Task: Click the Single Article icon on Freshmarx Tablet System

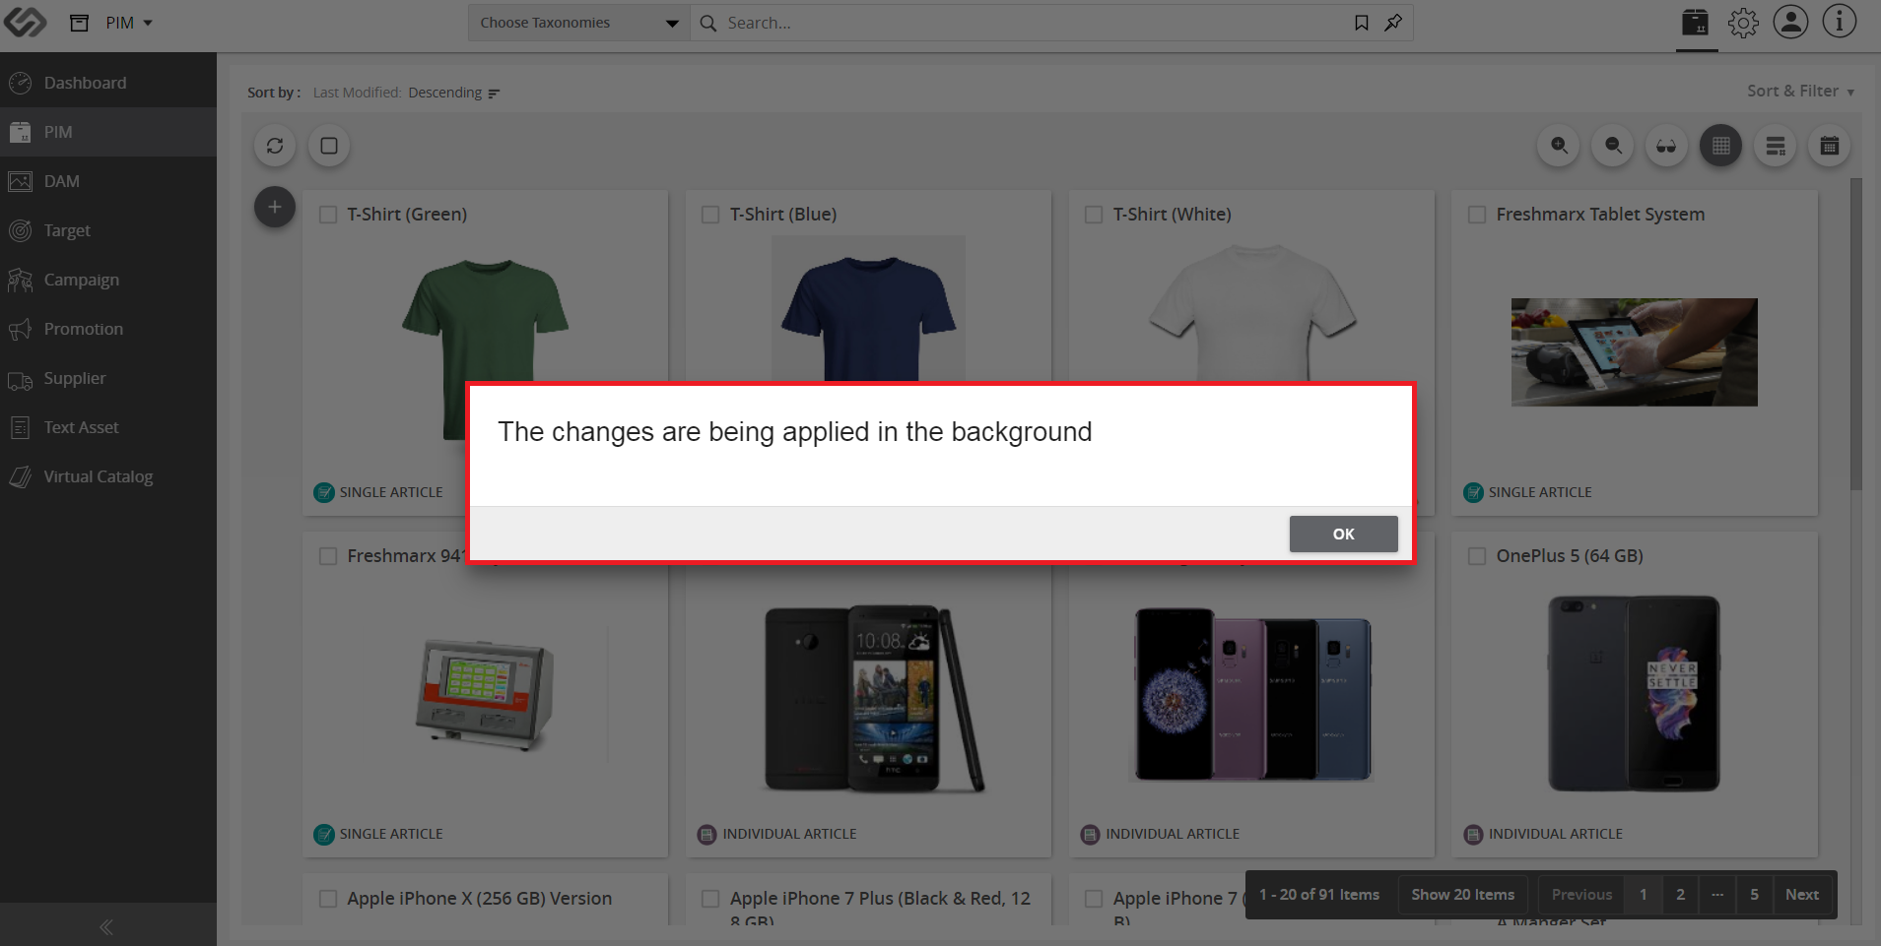Action: [x=1473, y=492]
